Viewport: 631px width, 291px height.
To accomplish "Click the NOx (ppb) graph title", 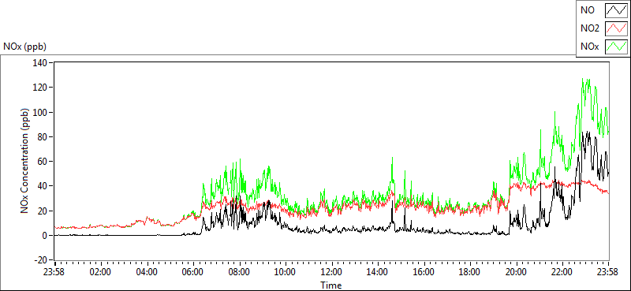I will (x=25, y=47).
